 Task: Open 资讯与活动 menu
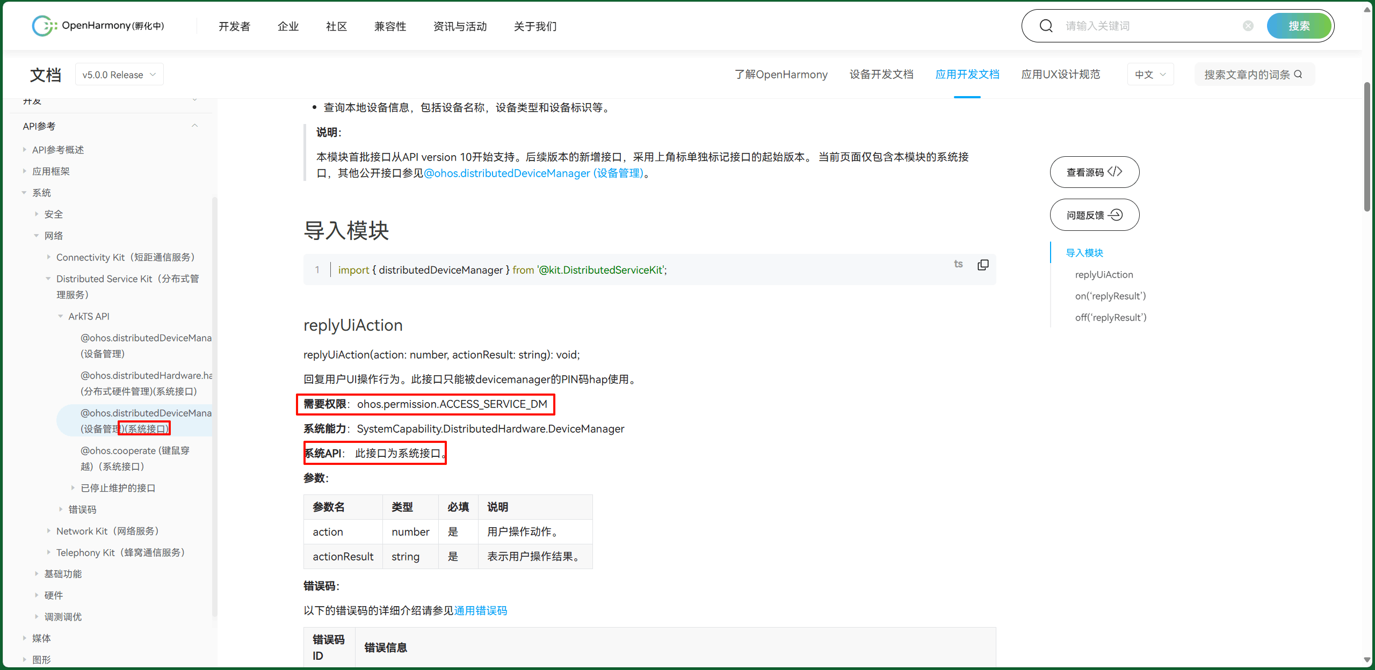460,26
